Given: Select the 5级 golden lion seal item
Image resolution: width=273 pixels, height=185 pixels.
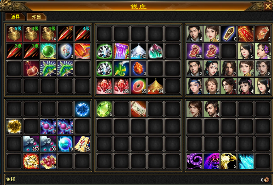Looking at the screenshot, I should point(14,34).
